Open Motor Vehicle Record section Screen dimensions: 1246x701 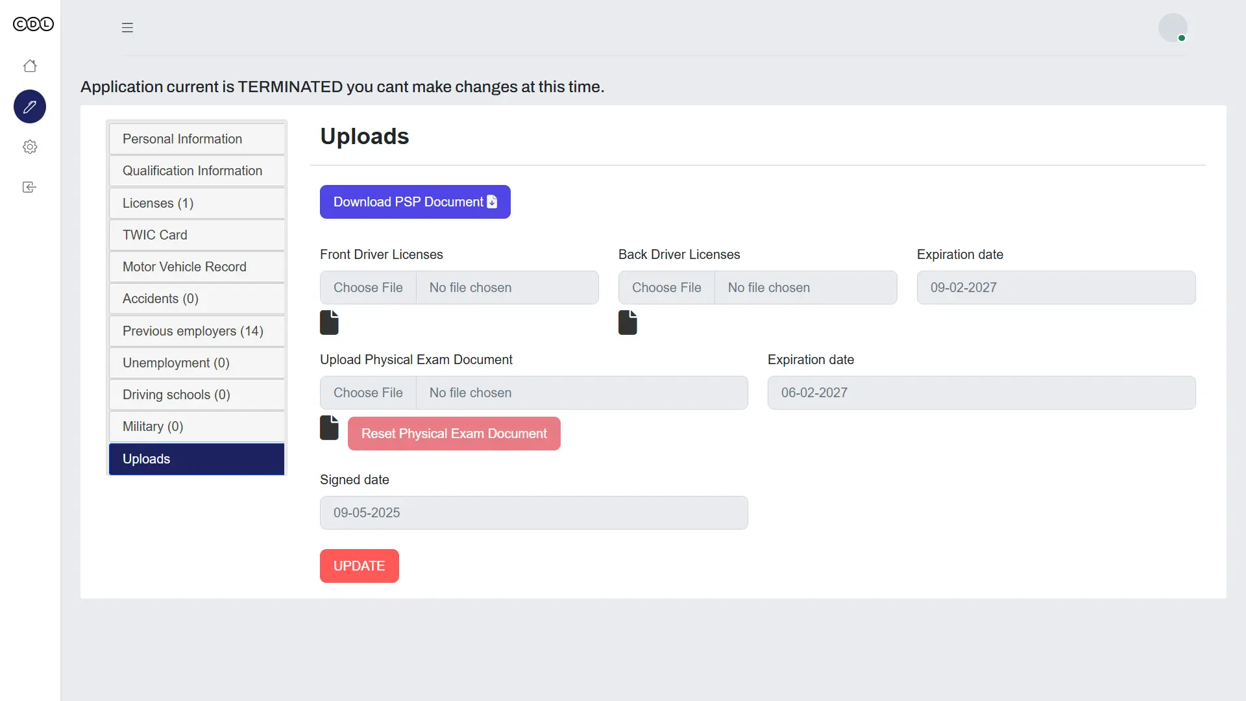(x=197, y=267)
